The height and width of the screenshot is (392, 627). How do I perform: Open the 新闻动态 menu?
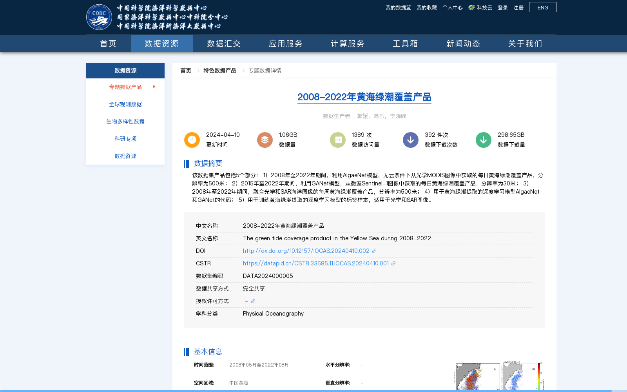click(x=462, y=44)
